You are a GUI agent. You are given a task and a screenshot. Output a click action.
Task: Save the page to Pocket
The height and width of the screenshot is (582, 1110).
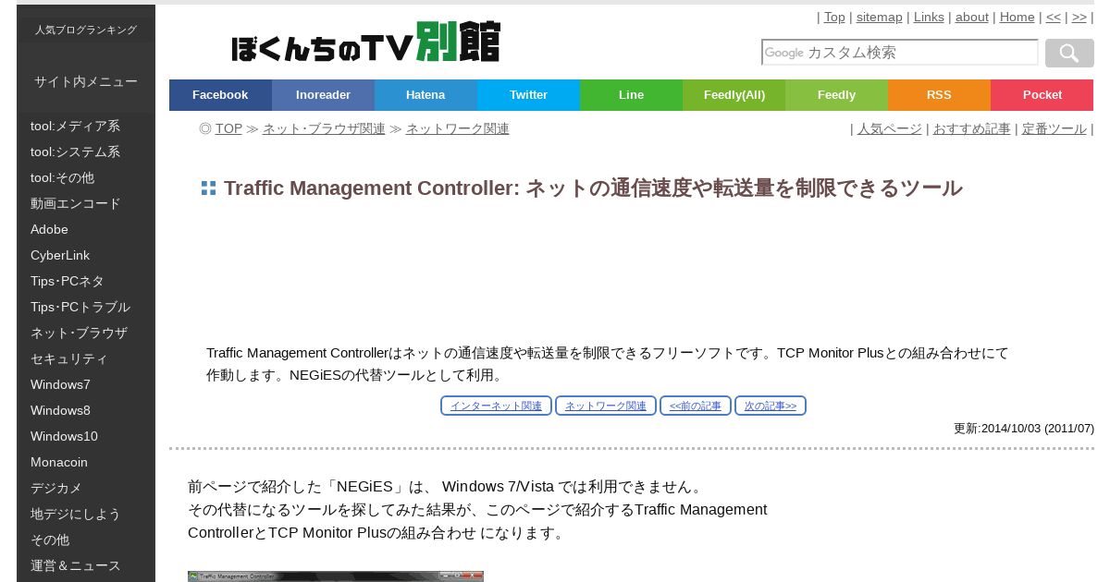[1042, 95]
